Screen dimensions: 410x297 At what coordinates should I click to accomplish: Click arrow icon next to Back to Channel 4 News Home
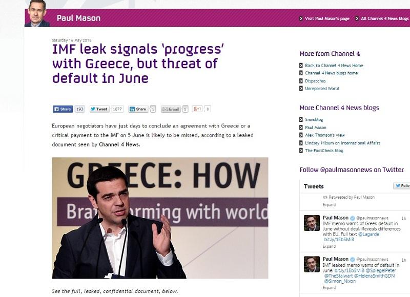pyautogui.click(x=301, y=66)
